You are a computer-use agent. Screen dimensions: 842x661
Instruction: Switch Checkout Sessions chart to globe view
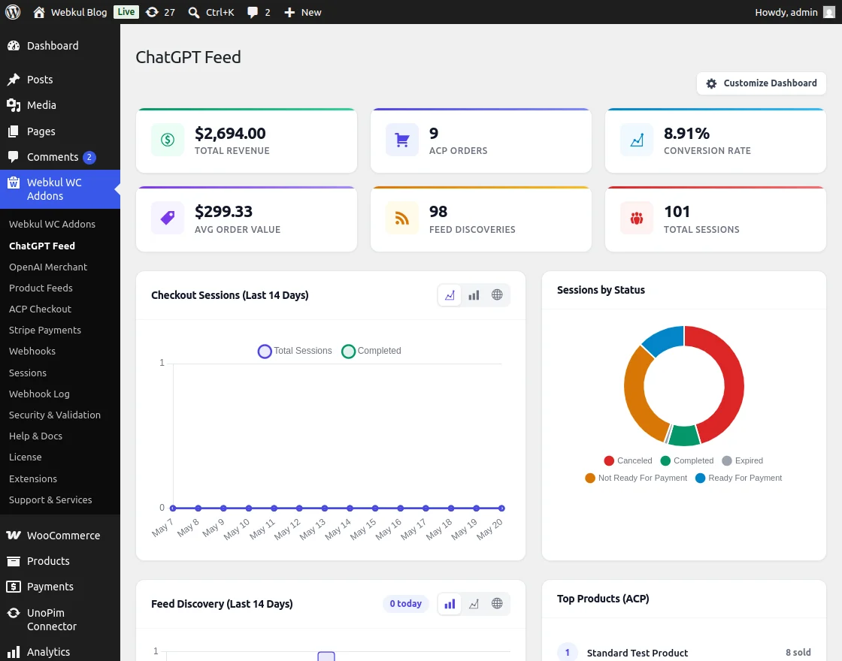tap(497, 295)
